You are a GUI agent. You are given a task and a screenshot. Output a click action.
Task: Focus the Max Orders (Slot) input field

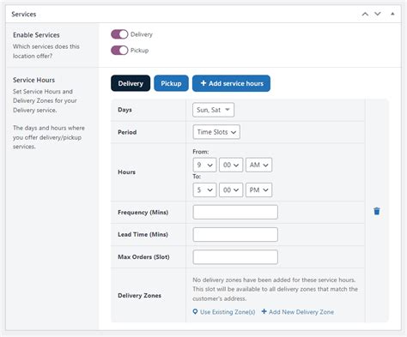tap(235, 256)
